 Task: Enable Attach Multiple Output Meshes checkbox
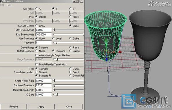point(37,55)
